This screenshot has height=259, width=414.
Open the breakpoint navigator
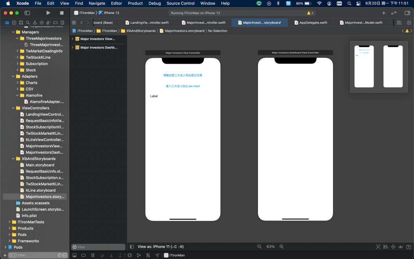(55, 23)
